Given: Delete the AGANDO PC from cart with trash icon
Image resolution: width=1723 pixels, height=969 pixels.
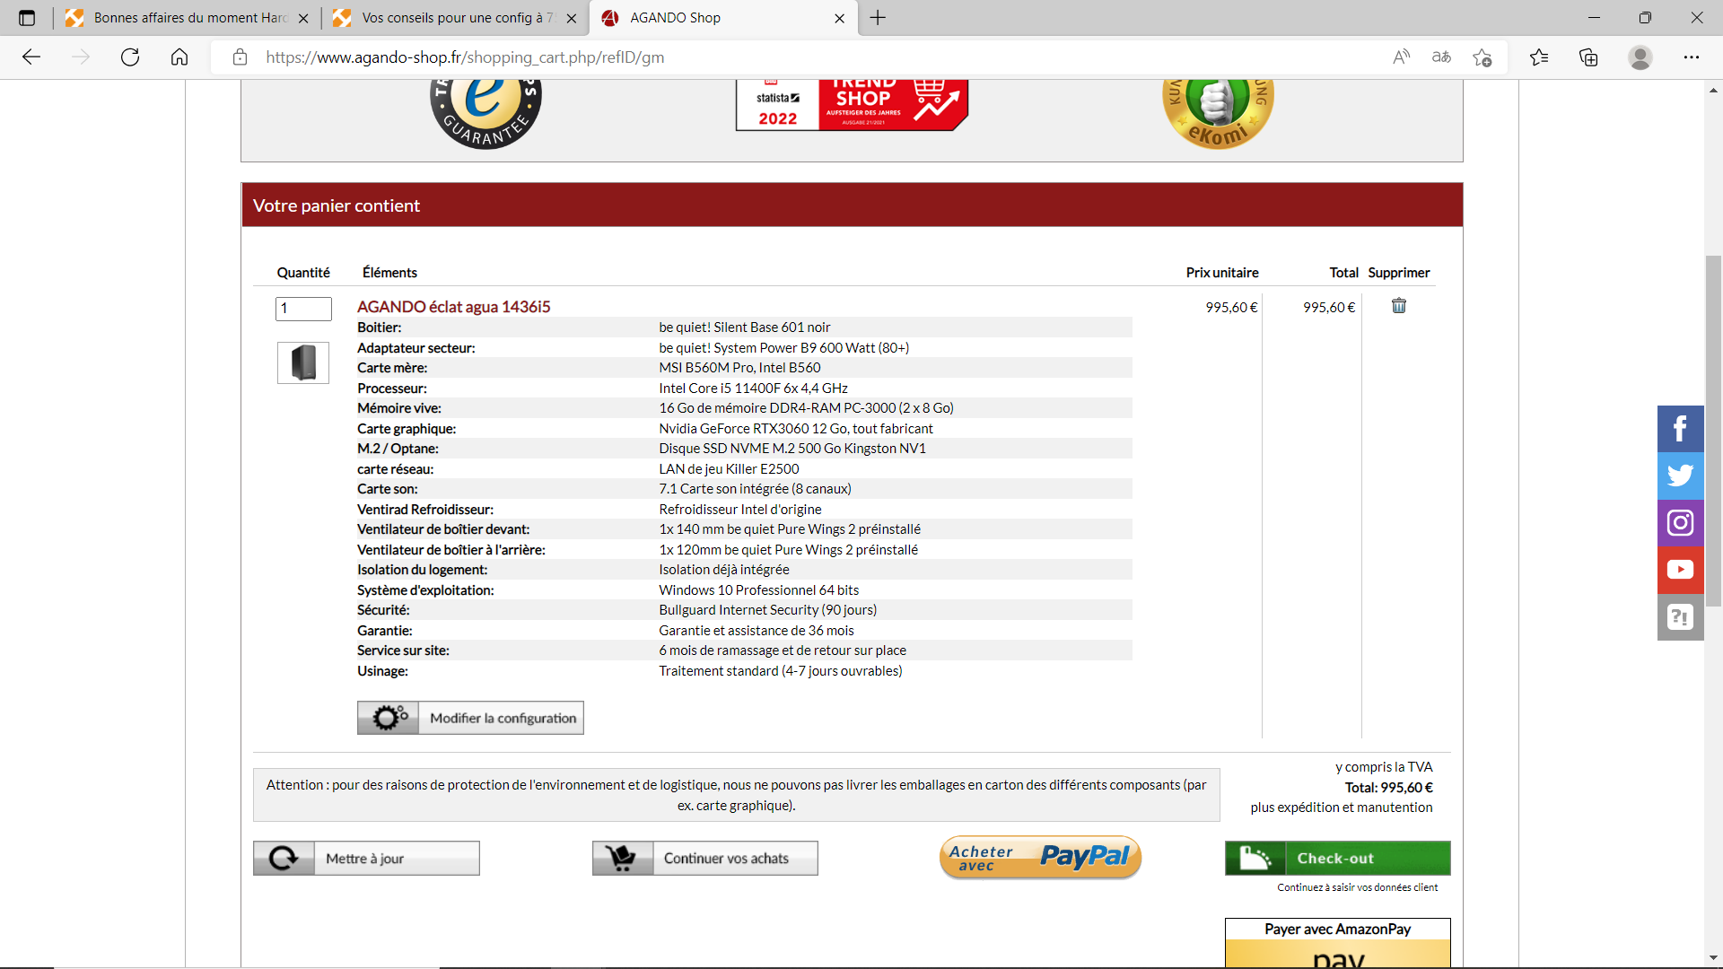Looking at the screenshot, I should [x=1398, y=306].
